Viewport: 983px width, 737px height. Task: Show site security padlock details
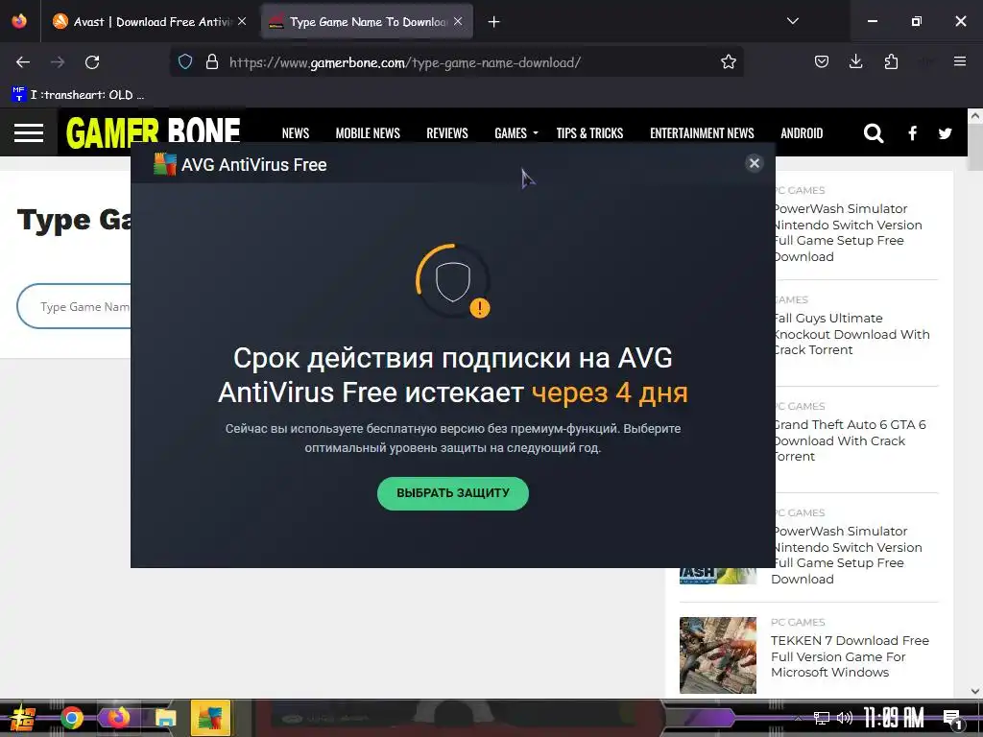click(212, 62)
